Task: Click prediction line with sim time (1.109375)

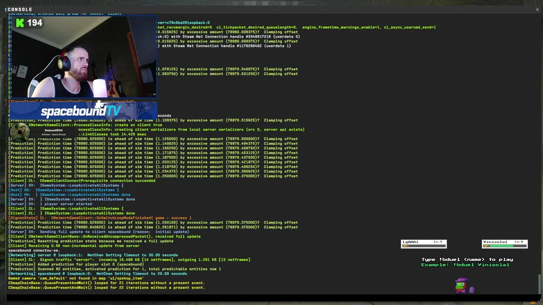Action: coord(153,120)
